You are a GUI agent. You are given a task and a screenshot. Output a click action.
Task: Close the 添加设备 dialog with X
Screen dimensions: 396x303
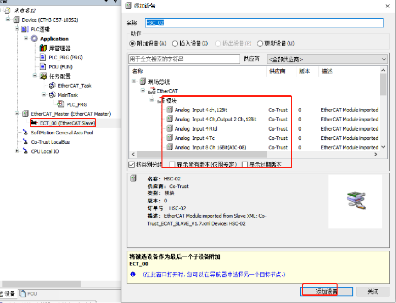[x=387, y=6]
